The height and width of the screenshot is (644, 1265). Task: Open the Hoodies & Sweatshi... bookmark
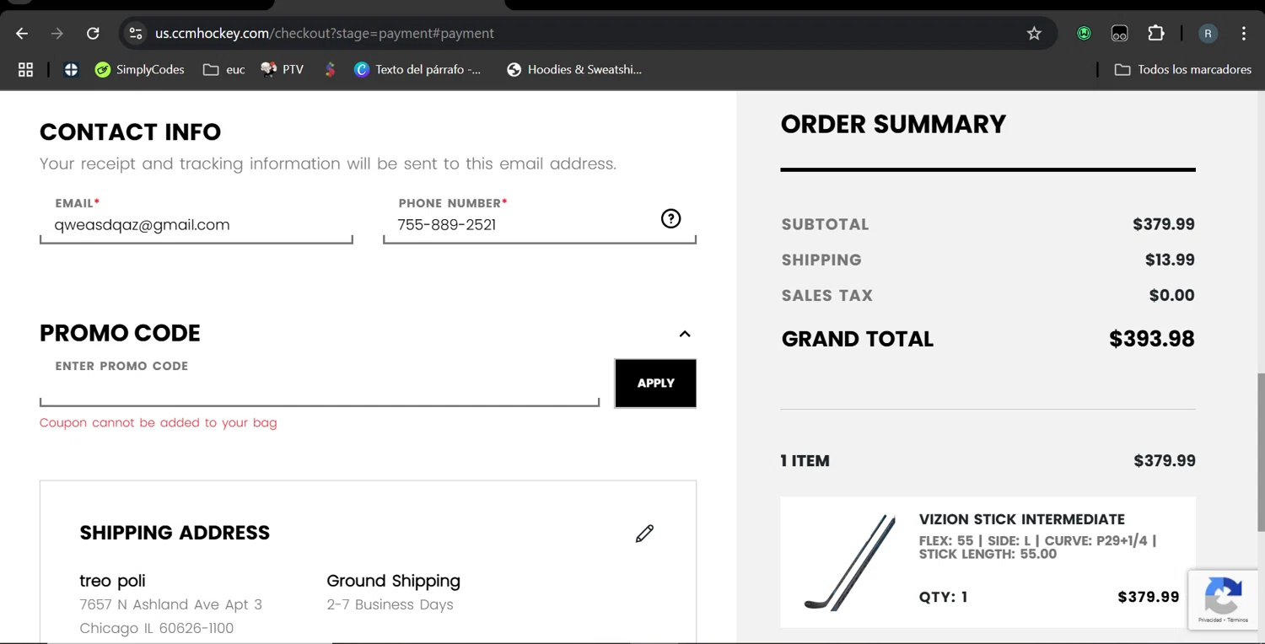click(x=574, y=70)
